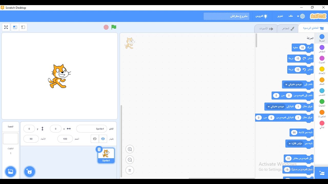328x184 pixels.
Task: Click the choose a backdrop button
Action: click(x=11, y=171)
